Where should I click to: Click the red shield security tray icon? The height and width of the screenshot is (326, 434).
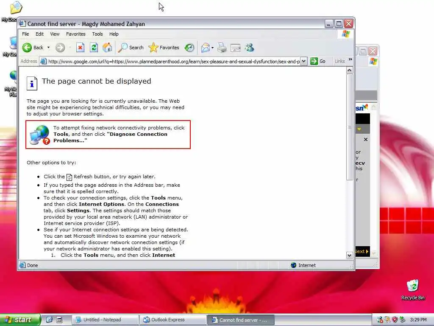pyautogui.click(x=395, y=320)
